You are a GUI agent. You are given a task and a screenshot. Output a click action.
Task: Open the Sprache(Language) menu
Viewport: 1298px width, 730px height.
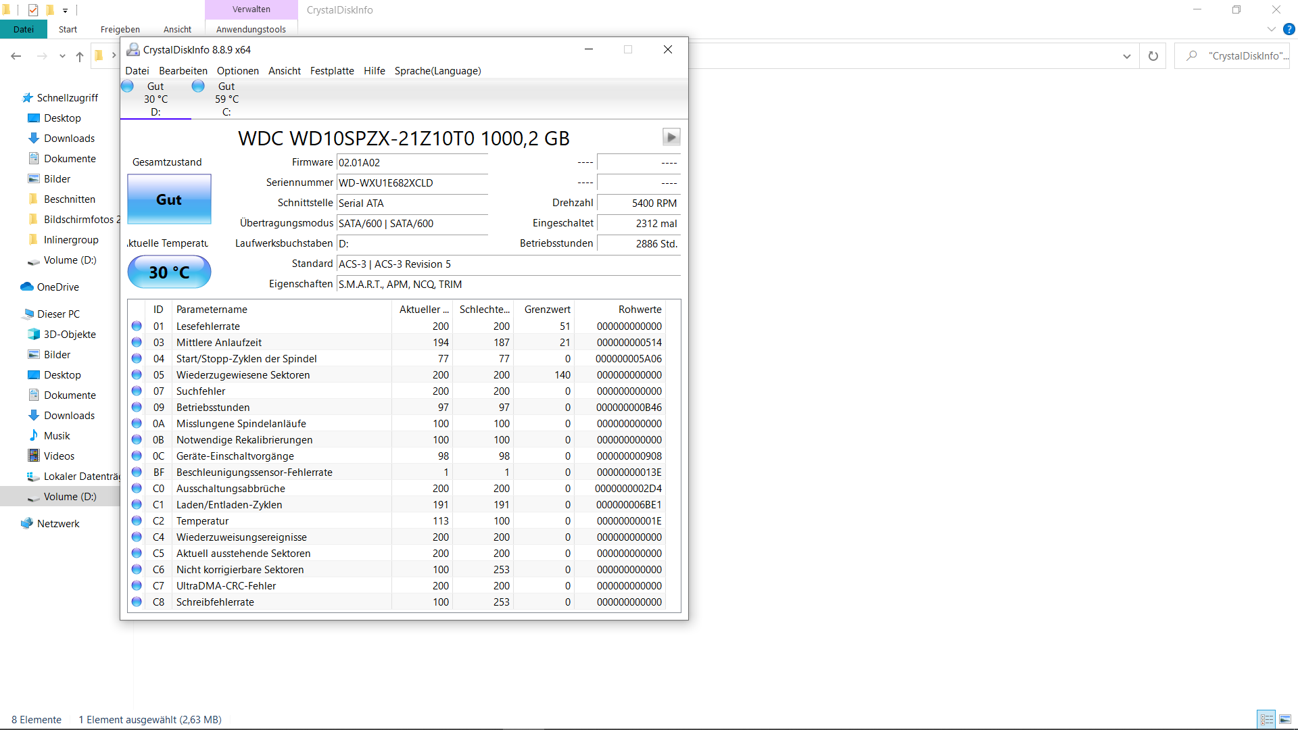(437, 71)
